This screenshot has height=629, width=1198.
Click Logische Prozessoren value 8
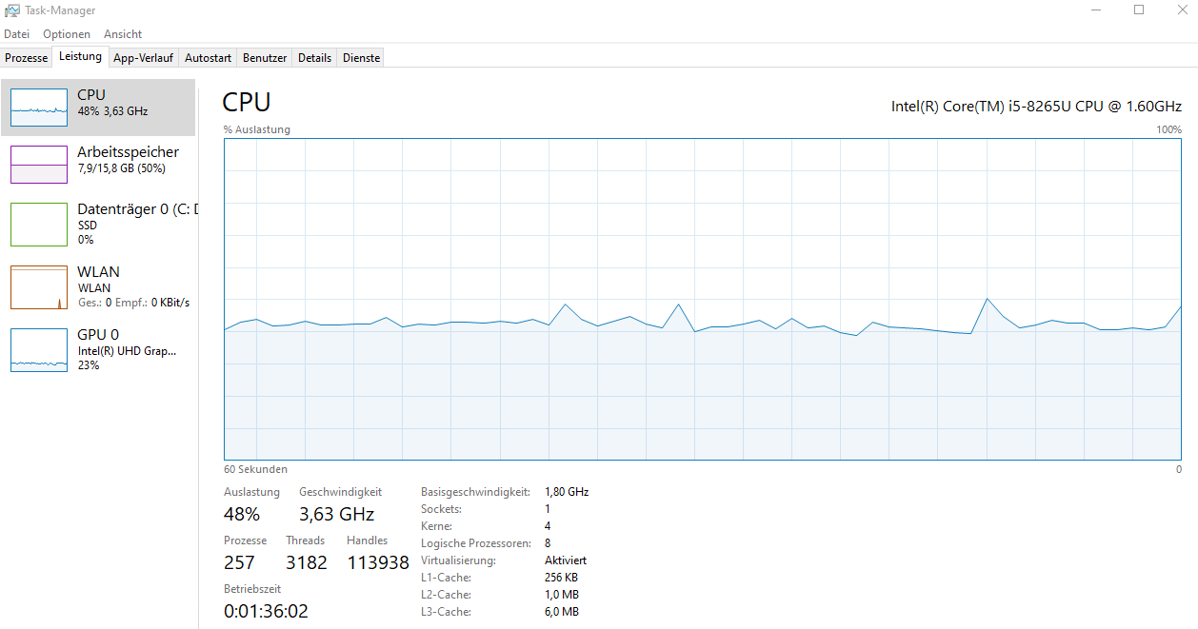548,543
